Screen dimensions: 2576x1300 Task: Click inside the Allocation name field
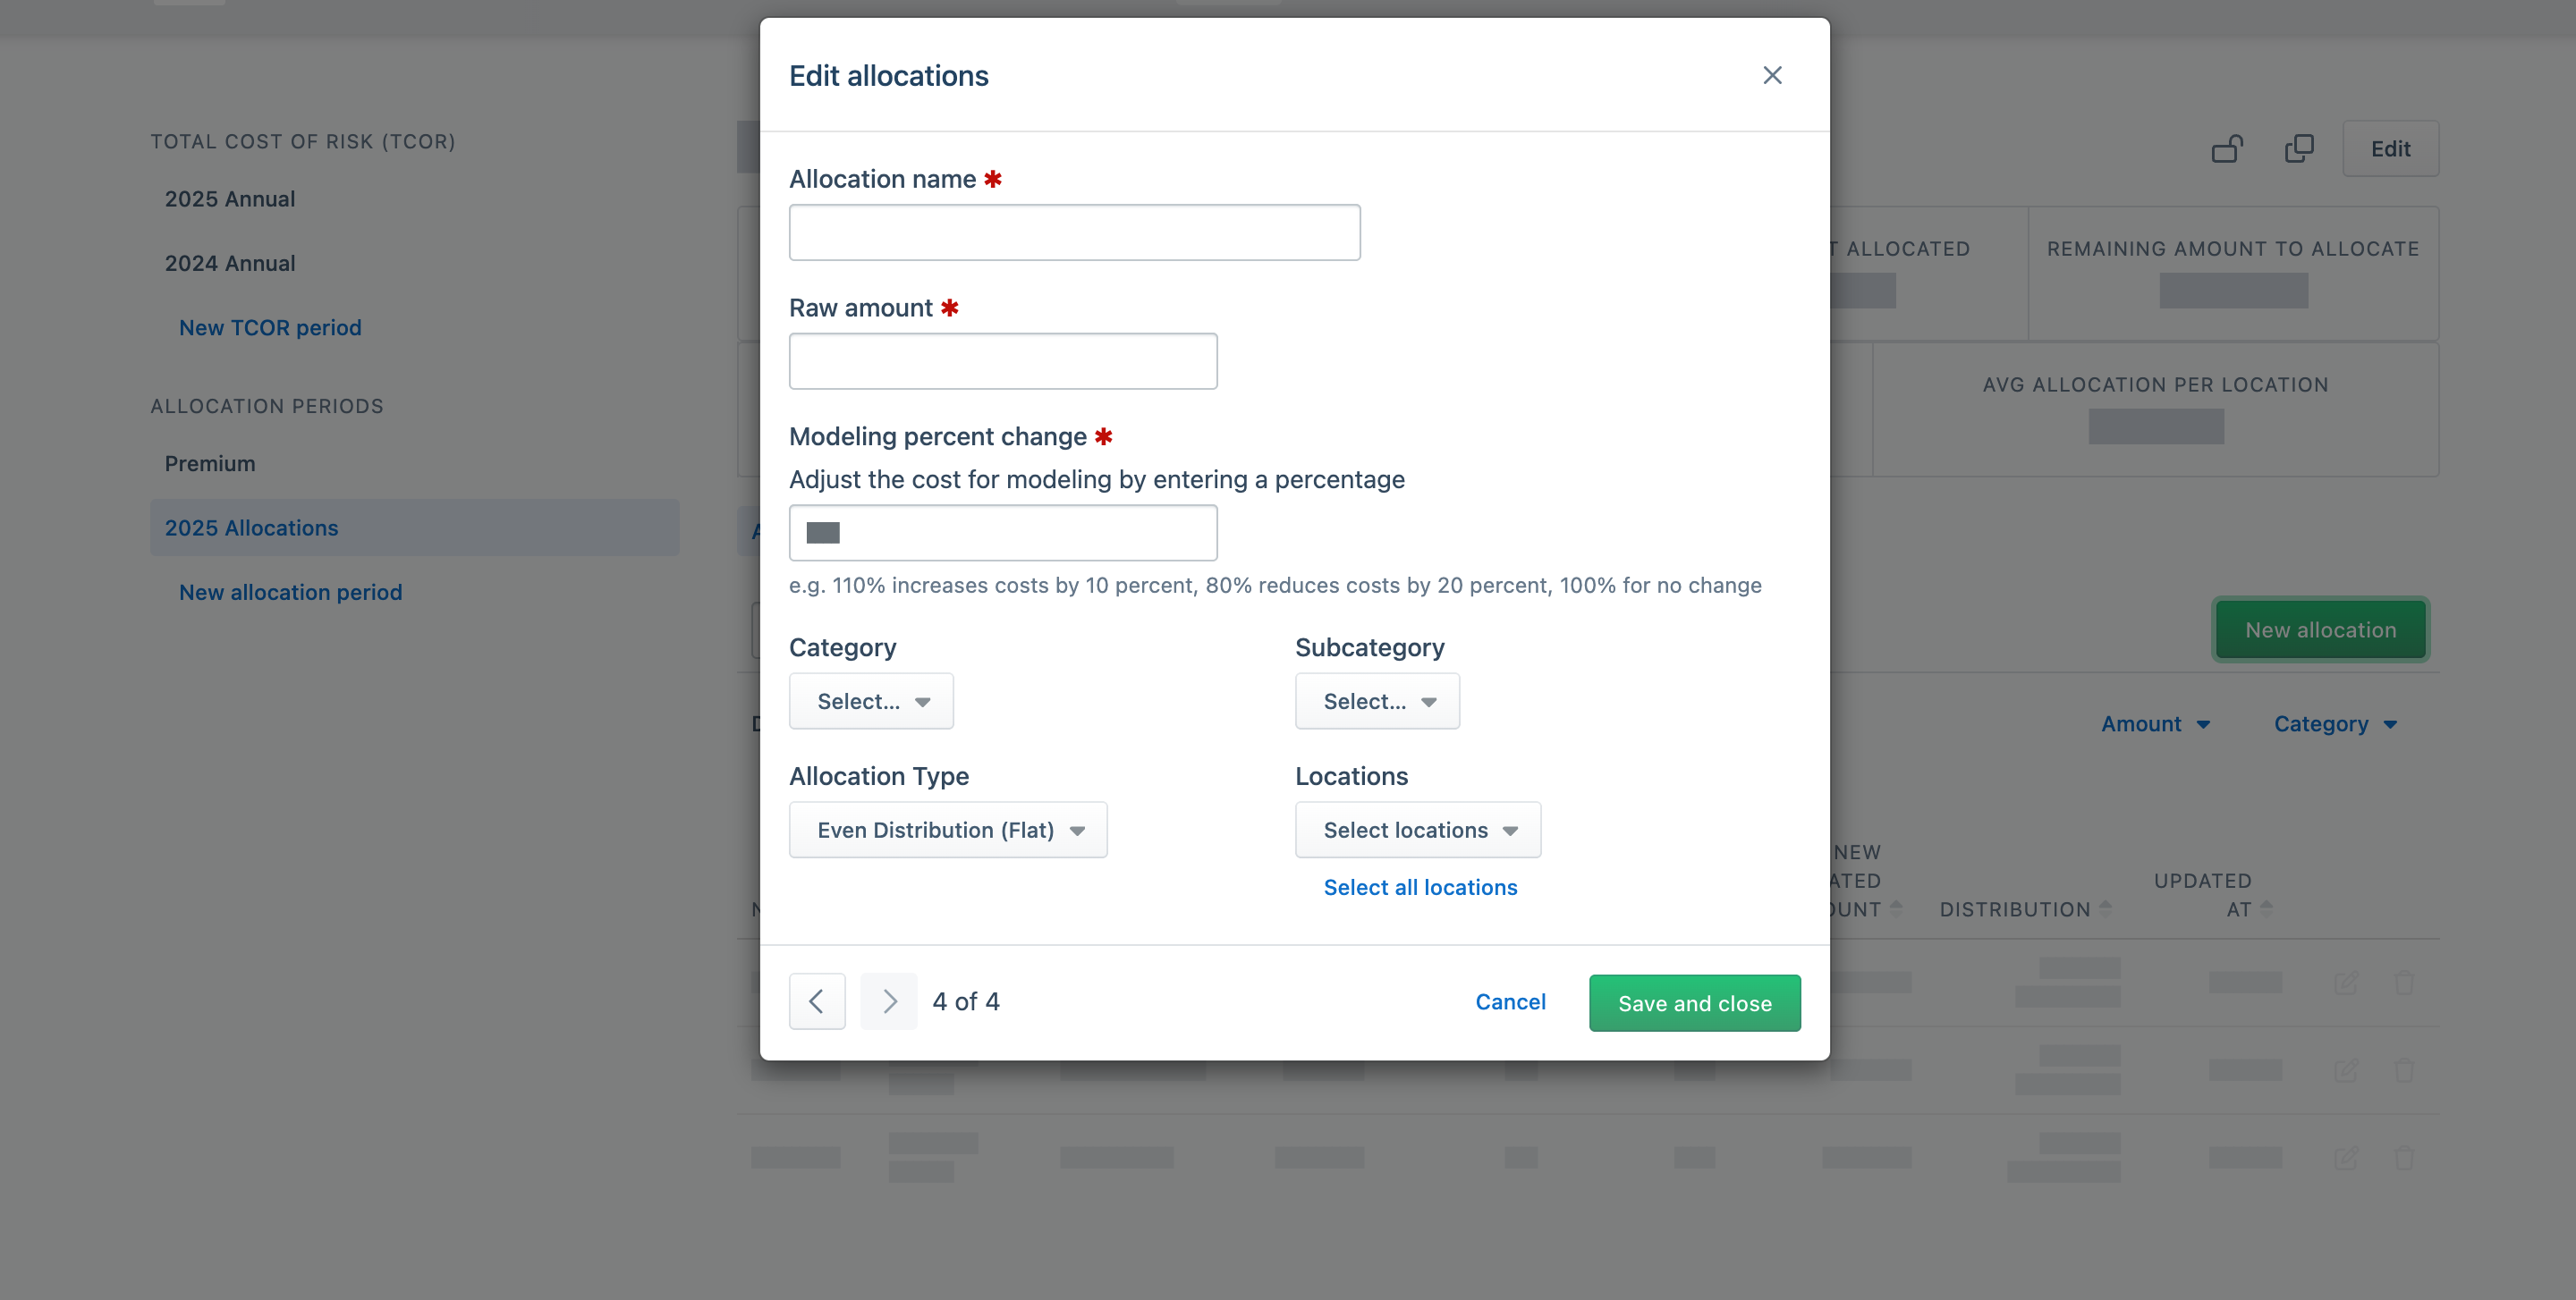[1074, 232]
